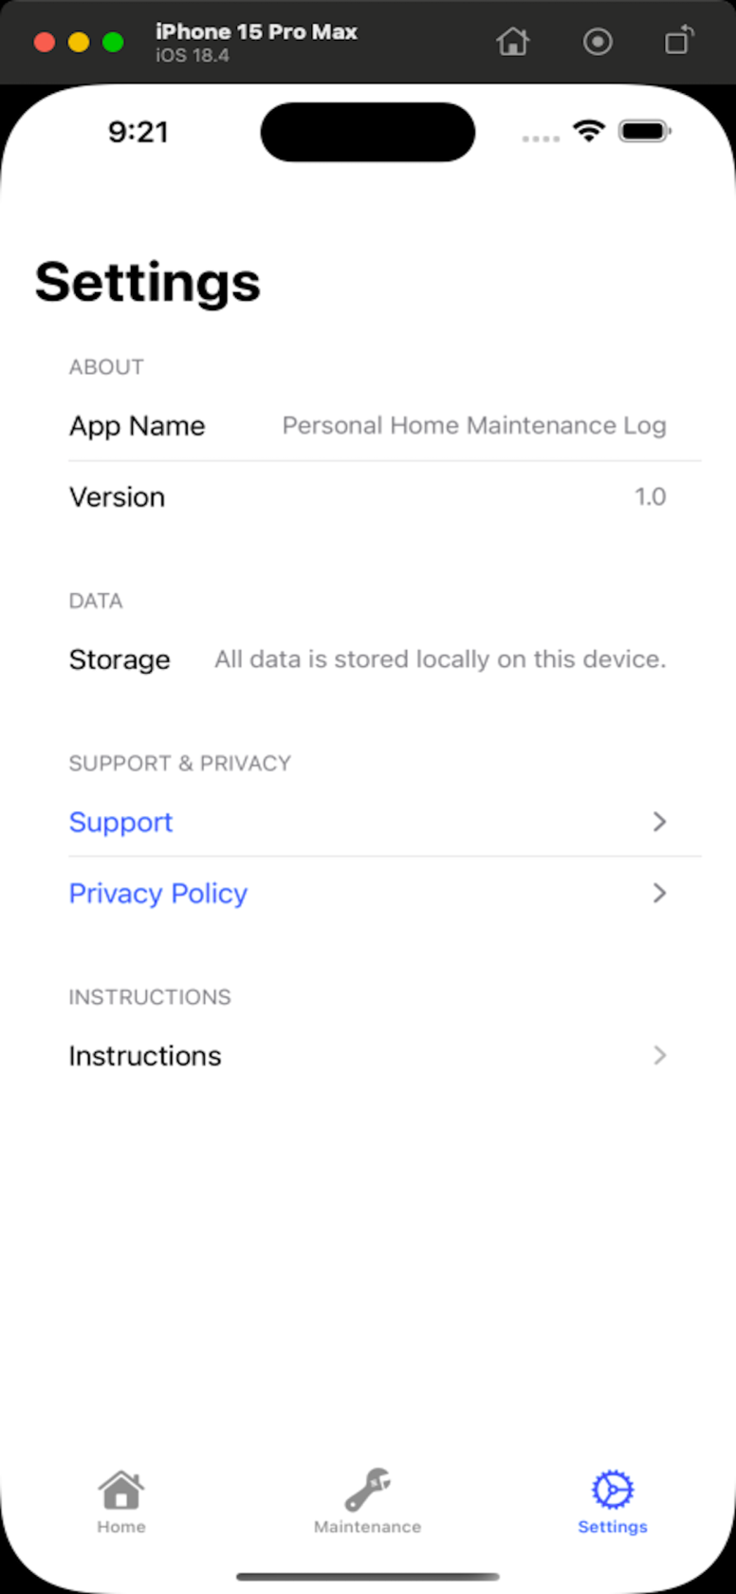Click the green zoom window button
736x1594 pixels.
(113, 42)
